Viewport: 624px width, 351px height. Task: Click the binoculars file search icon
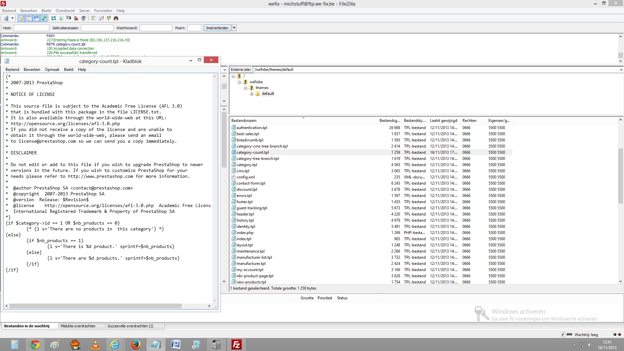coord(116,18)
